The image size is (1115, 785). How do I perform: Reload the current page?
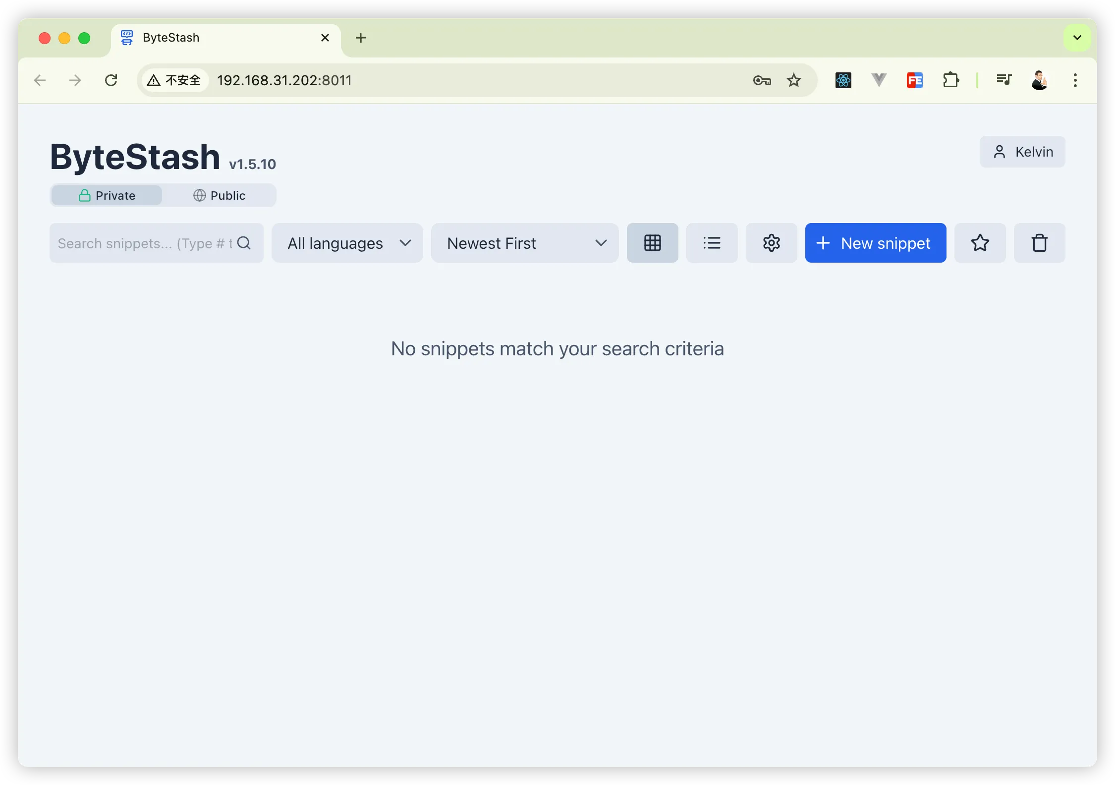point(111,80)
